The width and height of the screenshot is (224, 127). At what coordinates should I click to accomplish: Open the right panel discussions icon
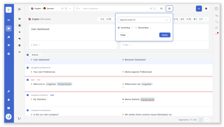click(x=216, y=16)
